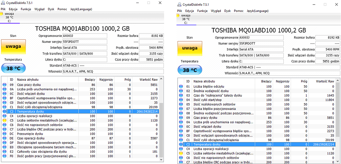Click raw value 5587 in left window
This screenshot has height=164, width=341.
pos(154,138)
